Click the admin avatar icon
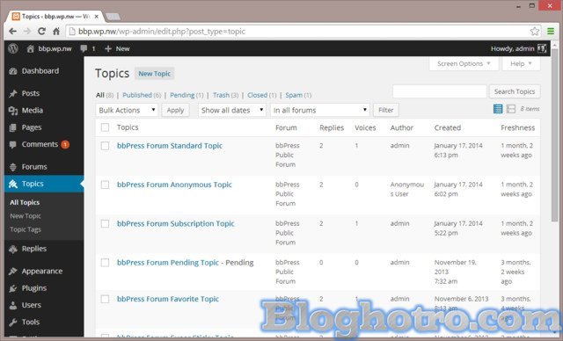This screenshot has width=563, height=341. pyautogui.click(x=542, y=48)
